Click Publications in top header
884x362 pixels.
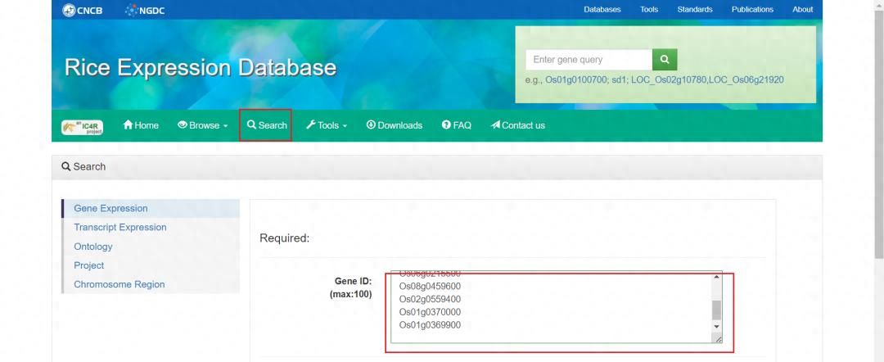(751, 10)
